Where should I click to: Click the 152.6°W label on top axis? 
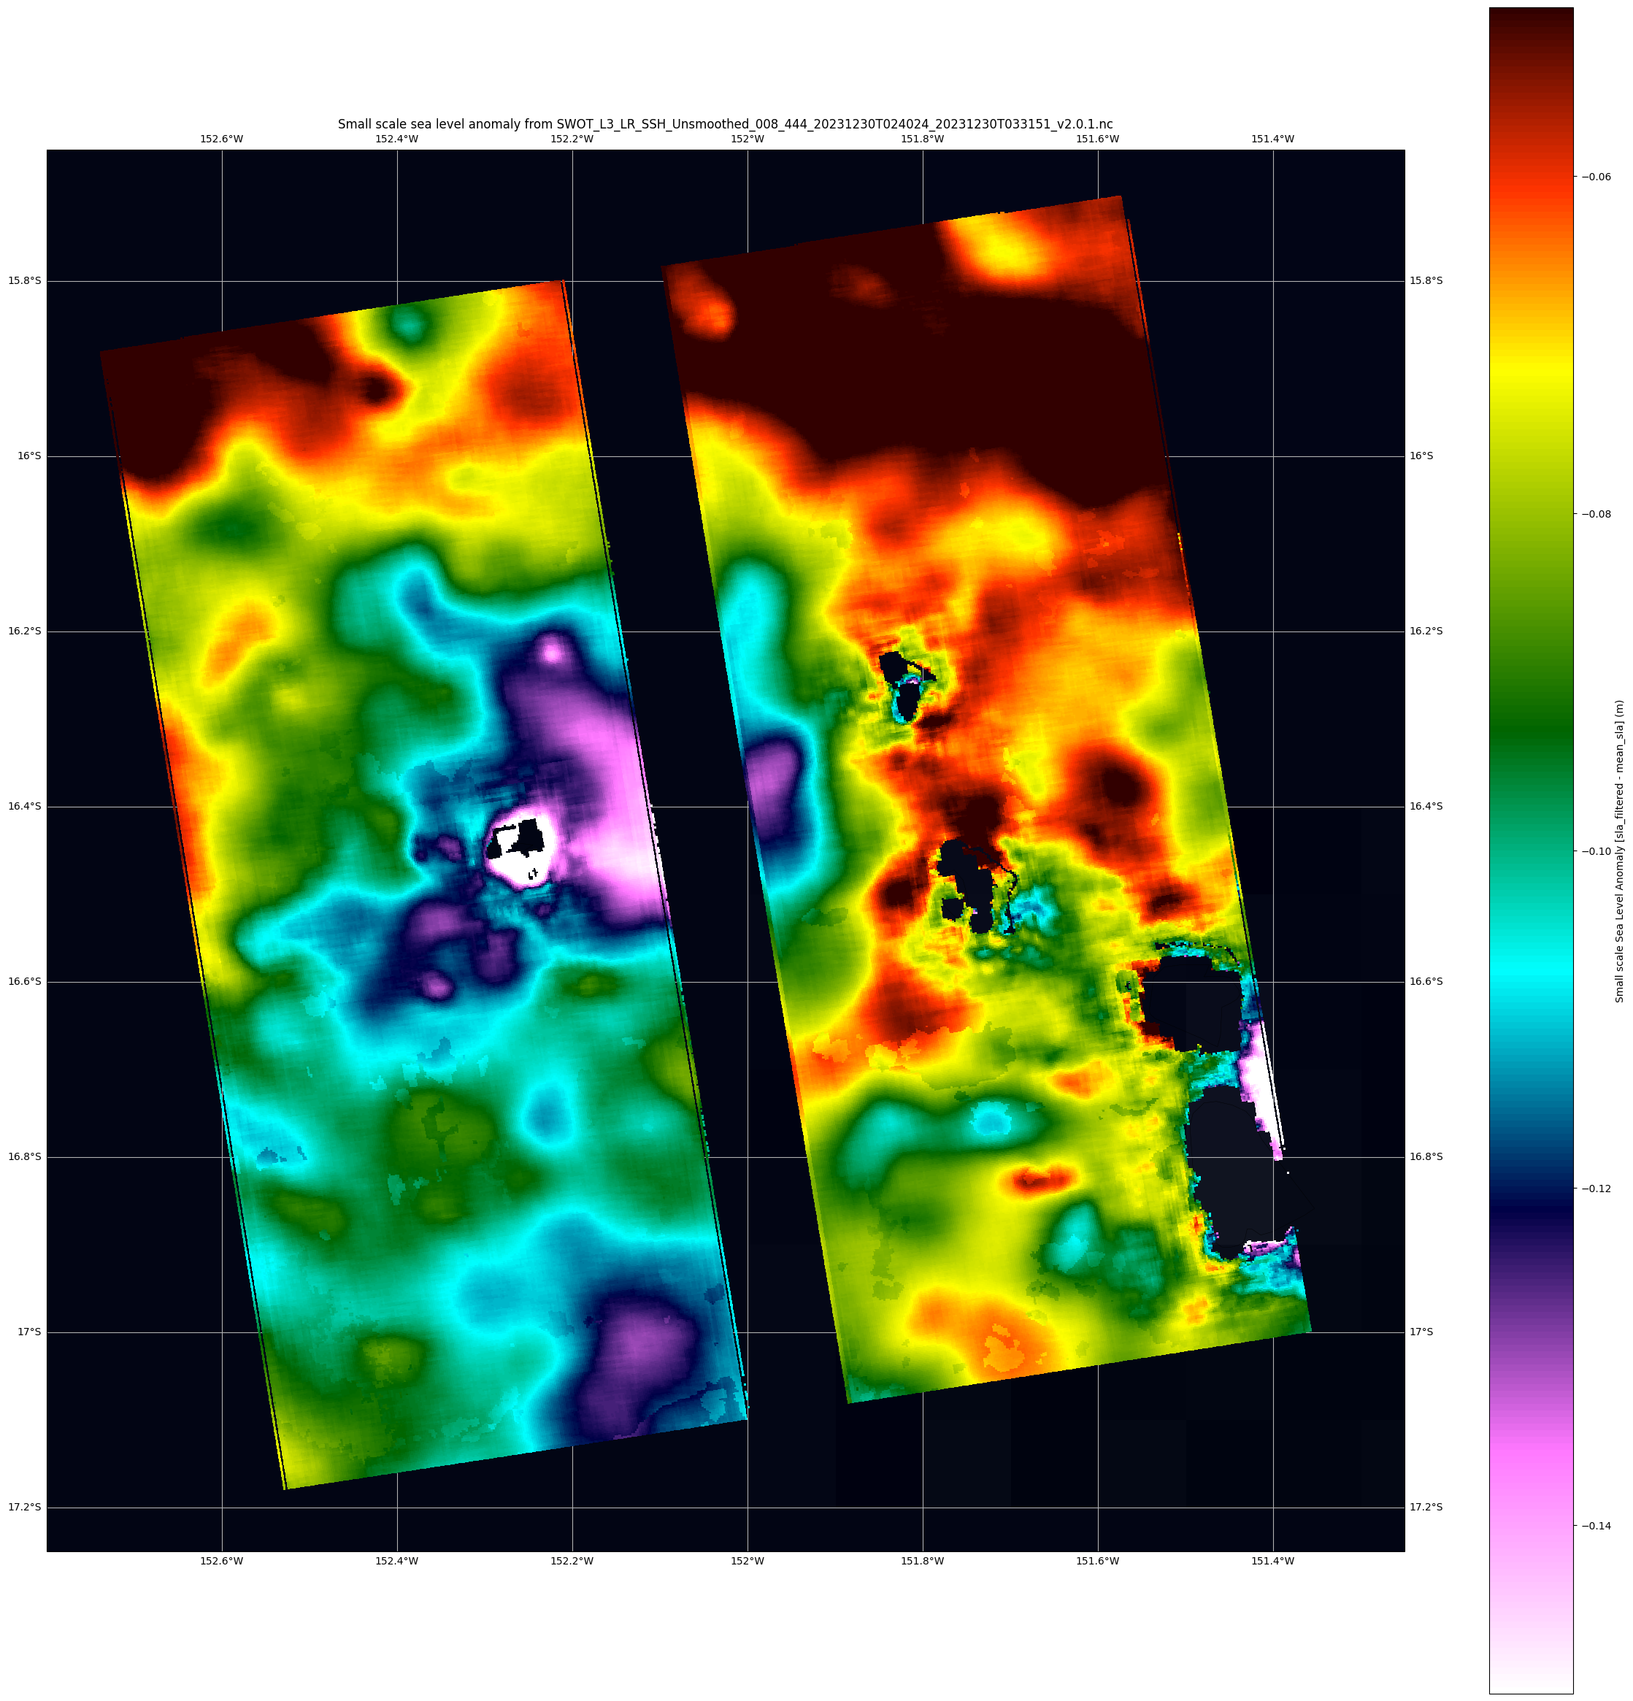click(x=221, y=139)
